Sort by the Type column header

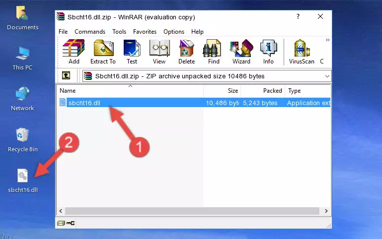[307, 91]
